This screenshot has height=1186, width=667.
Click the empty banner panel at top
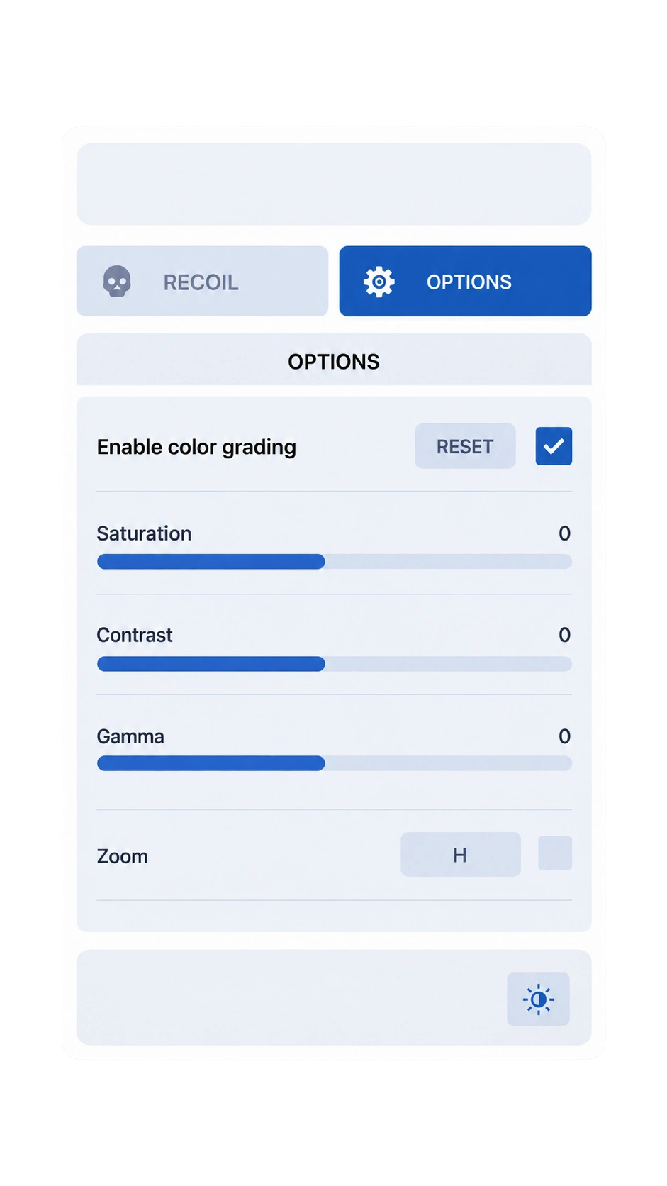(334, 184)
